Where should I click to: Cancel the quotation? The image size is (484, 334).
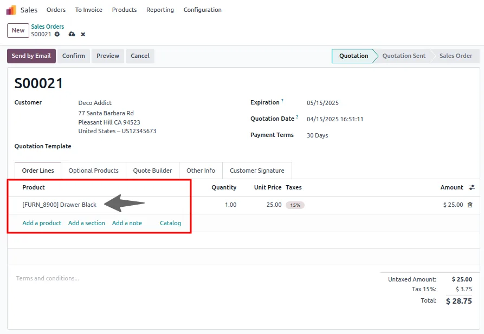[140, 56]
